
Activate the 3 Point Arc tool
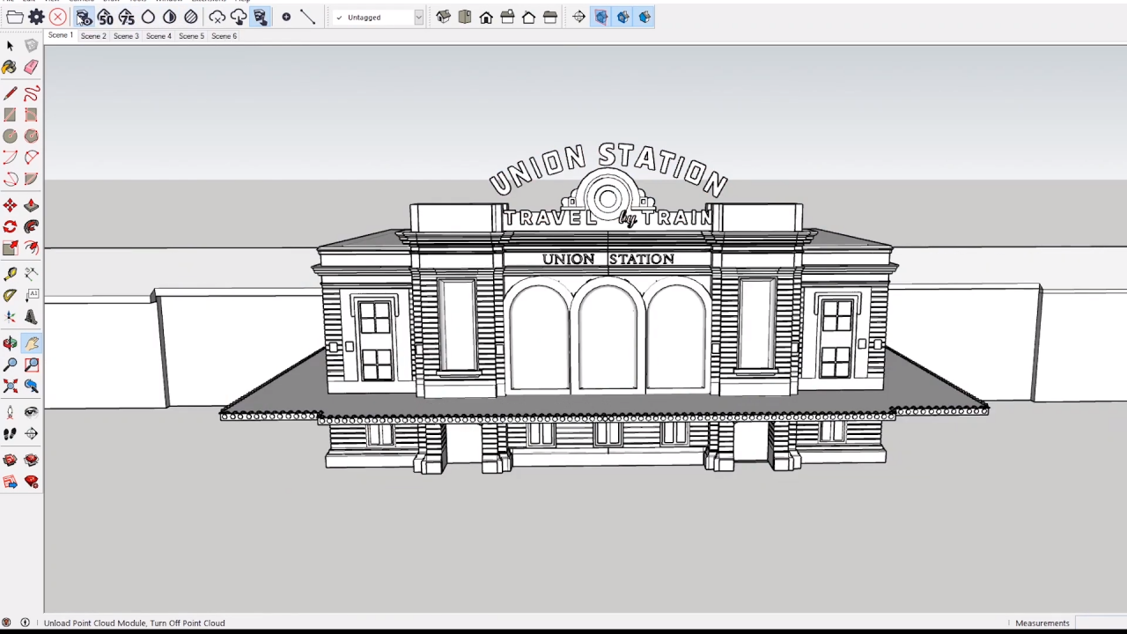click(x=10, y=179)
